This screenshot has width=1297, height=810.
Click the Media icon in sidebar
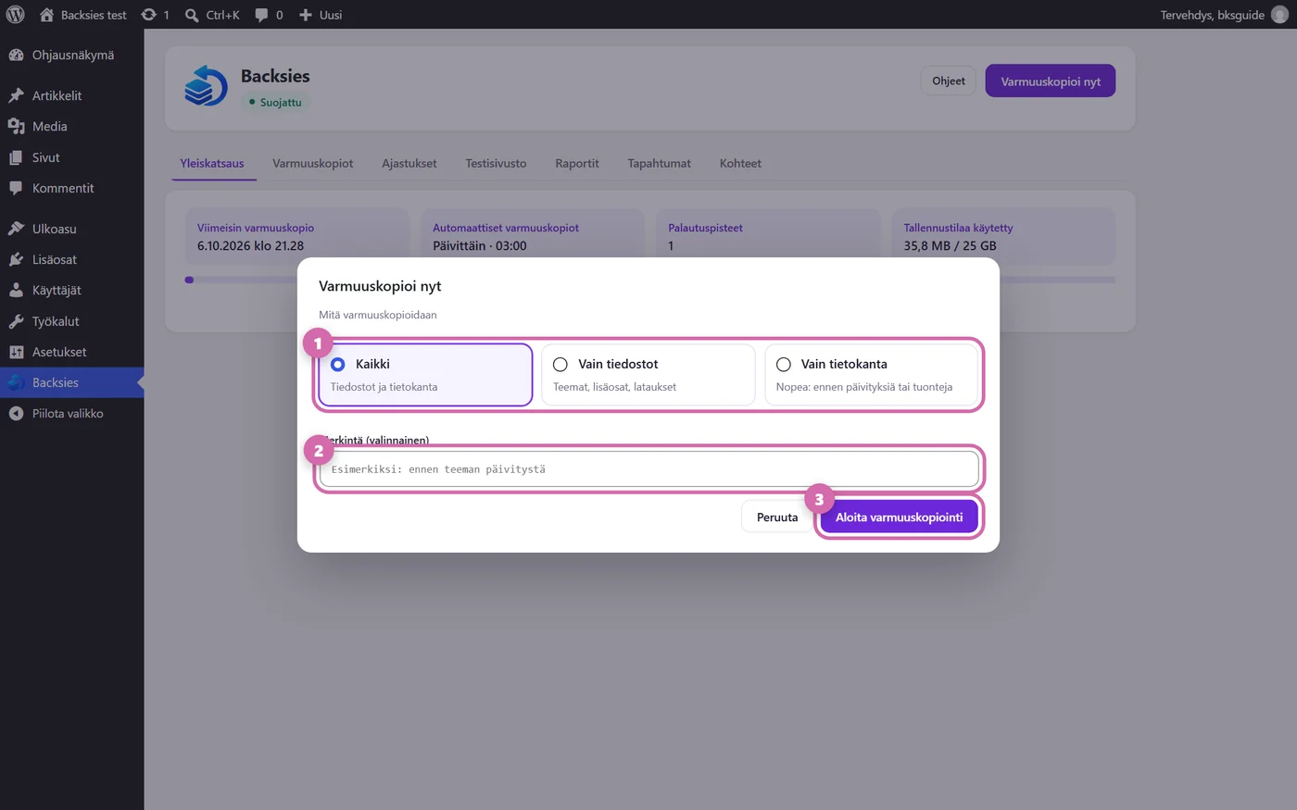click(16, 126)
